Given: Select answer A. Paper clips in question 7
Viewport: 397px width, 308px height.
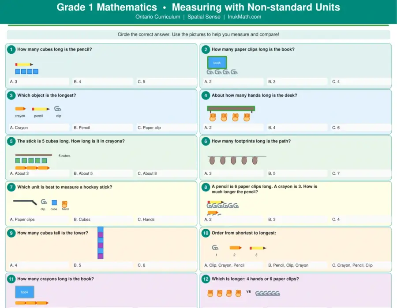Looking at the screenshot, I should [38, 220].
